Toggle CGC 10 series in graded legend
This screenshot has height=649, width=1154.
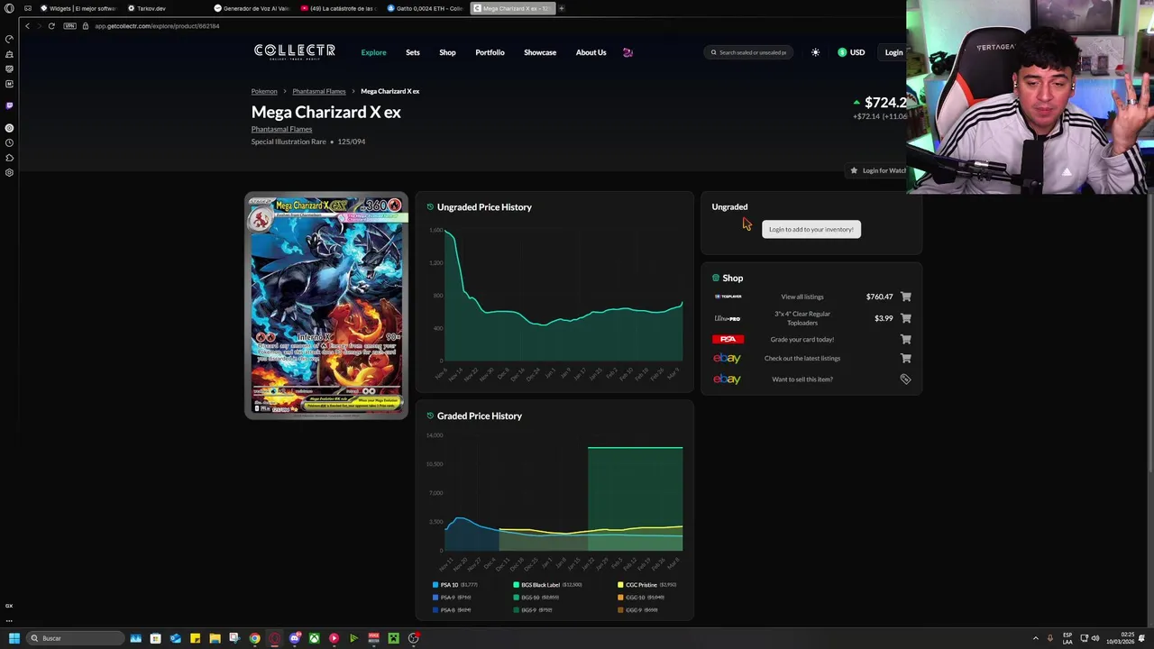641,598
